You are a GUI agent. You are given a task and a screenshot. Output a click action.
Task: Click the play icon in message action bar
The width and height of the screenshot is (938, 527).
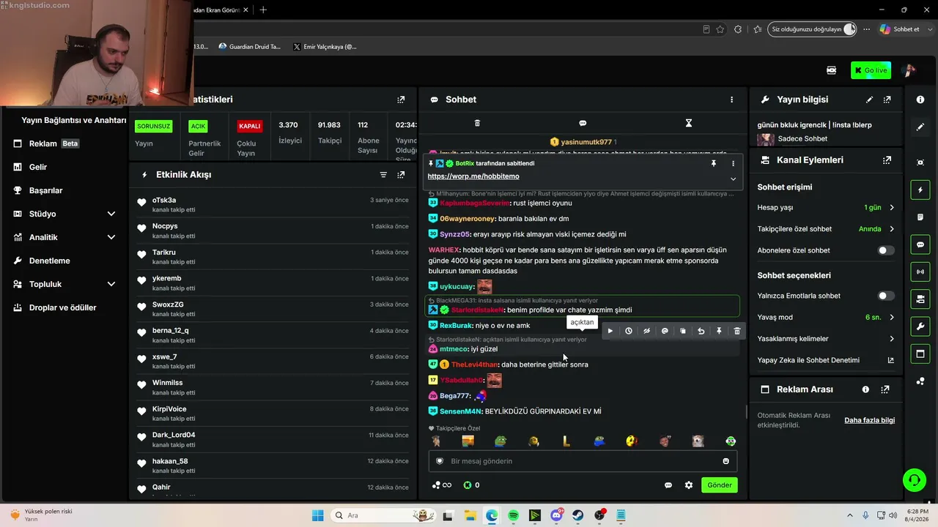pyautogui.click(x=610, y=331)
